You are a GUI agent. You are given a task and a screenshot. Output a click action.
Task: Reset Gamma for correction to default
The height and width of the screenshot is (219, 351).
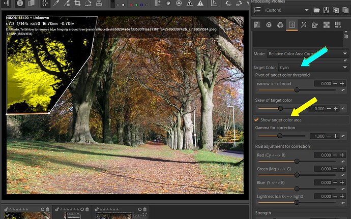[343, 136]
